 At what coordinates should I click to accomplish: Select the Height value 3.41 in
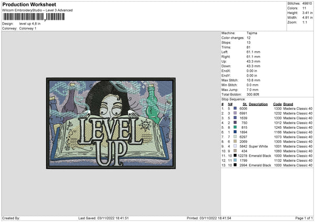(x=307, y=13)
